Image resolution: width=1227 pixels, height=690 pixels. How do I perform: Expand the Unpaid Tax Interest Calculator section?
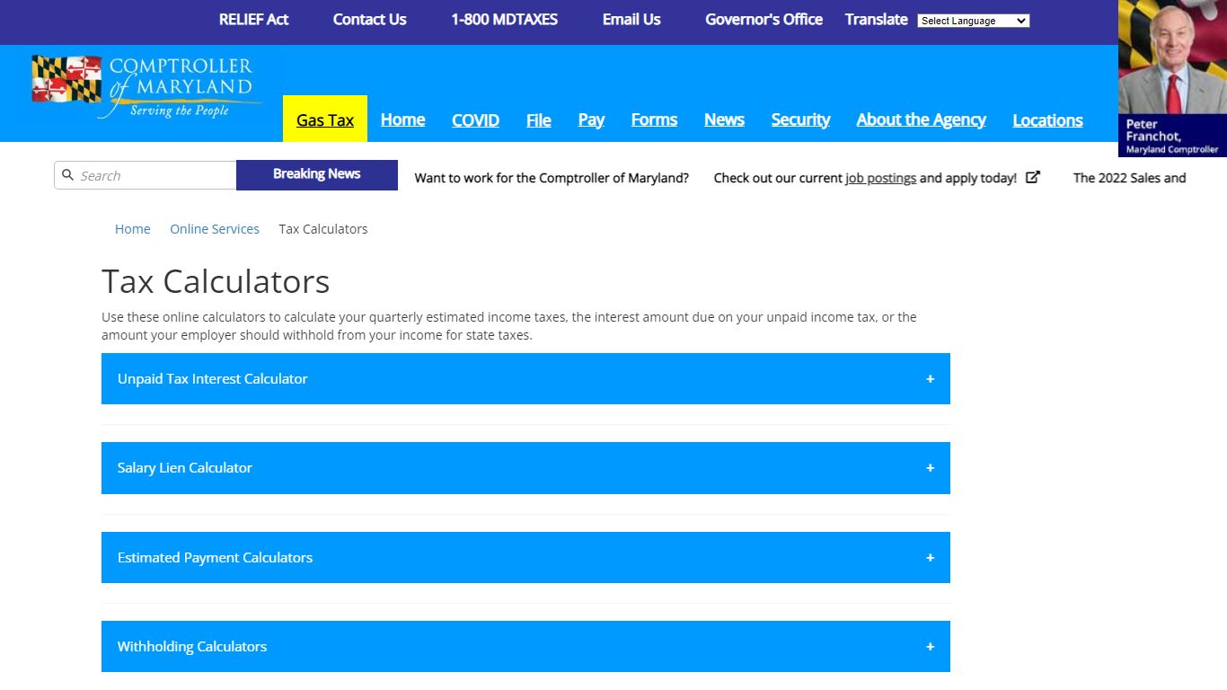[525, 379]
